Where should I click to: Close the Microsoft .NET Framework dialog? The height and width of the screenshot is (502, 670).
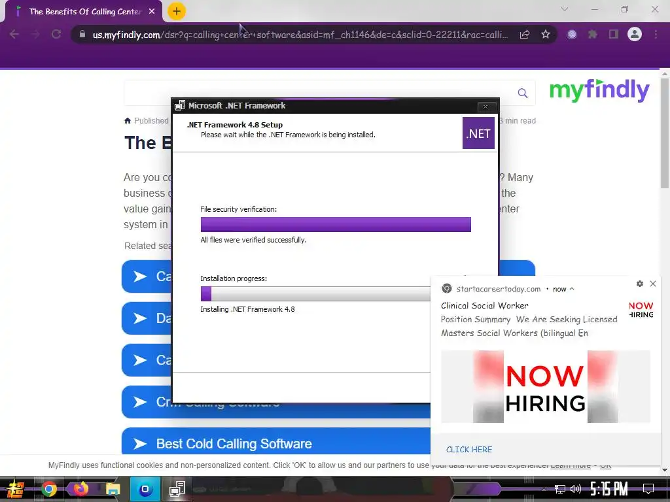[x=485, y=107]
